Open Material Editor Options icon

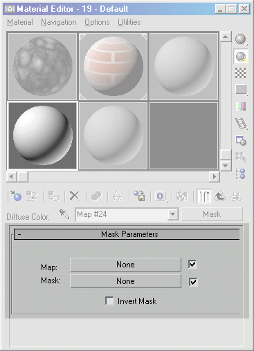click(x=241, y=141)
